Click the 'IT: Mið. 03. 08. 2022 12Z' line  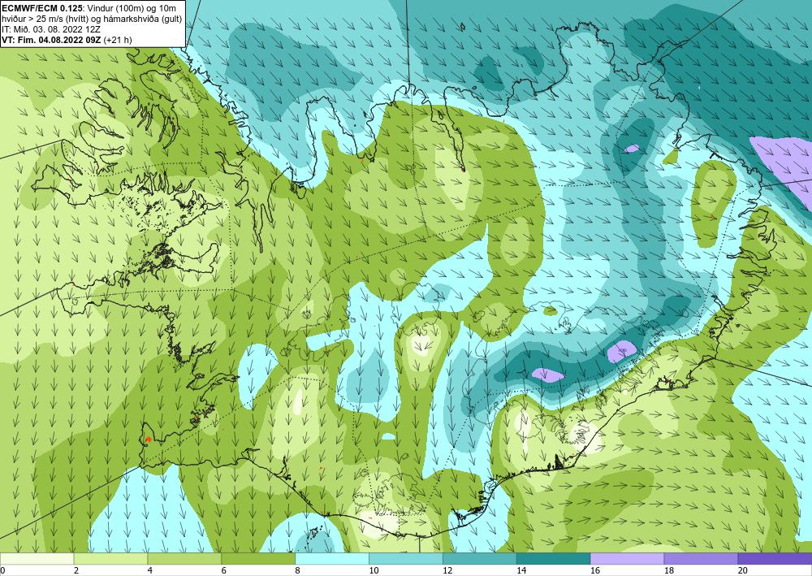pos(51,29)
